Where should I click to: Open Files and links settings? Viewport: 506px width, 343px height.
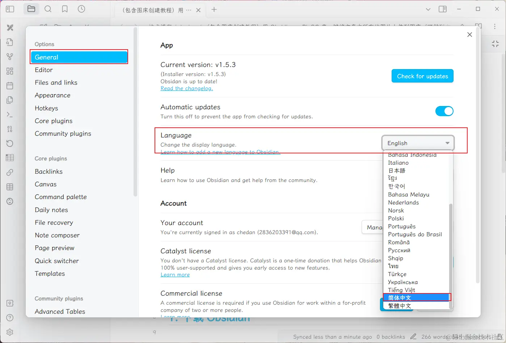click(79, 82)
